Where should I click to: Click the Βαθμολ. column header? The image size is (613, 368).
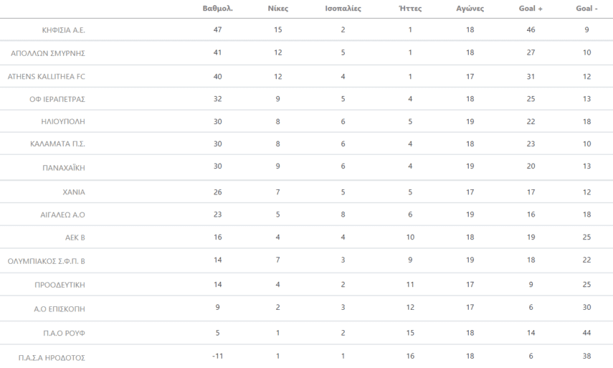pos(217,9)
